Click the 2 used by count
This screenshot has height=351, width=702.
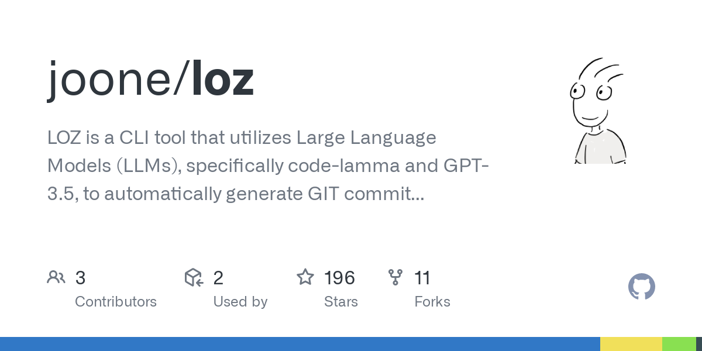coord(218,277)
